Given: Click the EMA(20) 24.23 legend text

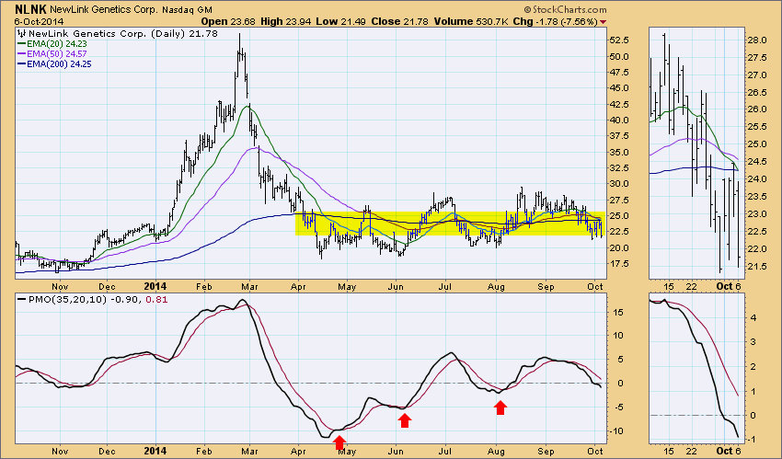Looking at the screenshot, I should [57, 44].
